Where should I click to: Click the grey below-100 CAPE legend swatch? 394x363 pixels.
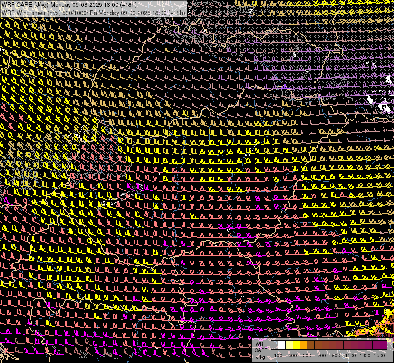(274, 345)
